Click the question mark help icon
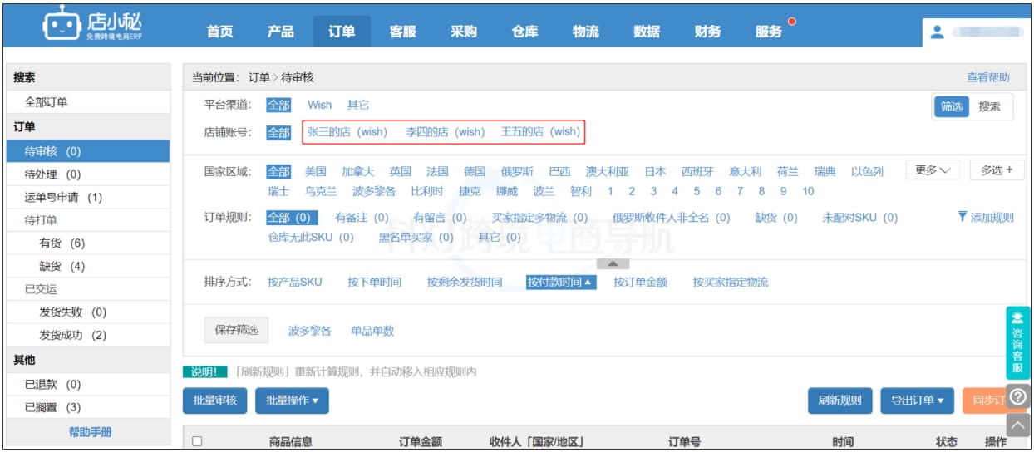Viewport: 1034px width, 452px height. (x=1018, y=396)
